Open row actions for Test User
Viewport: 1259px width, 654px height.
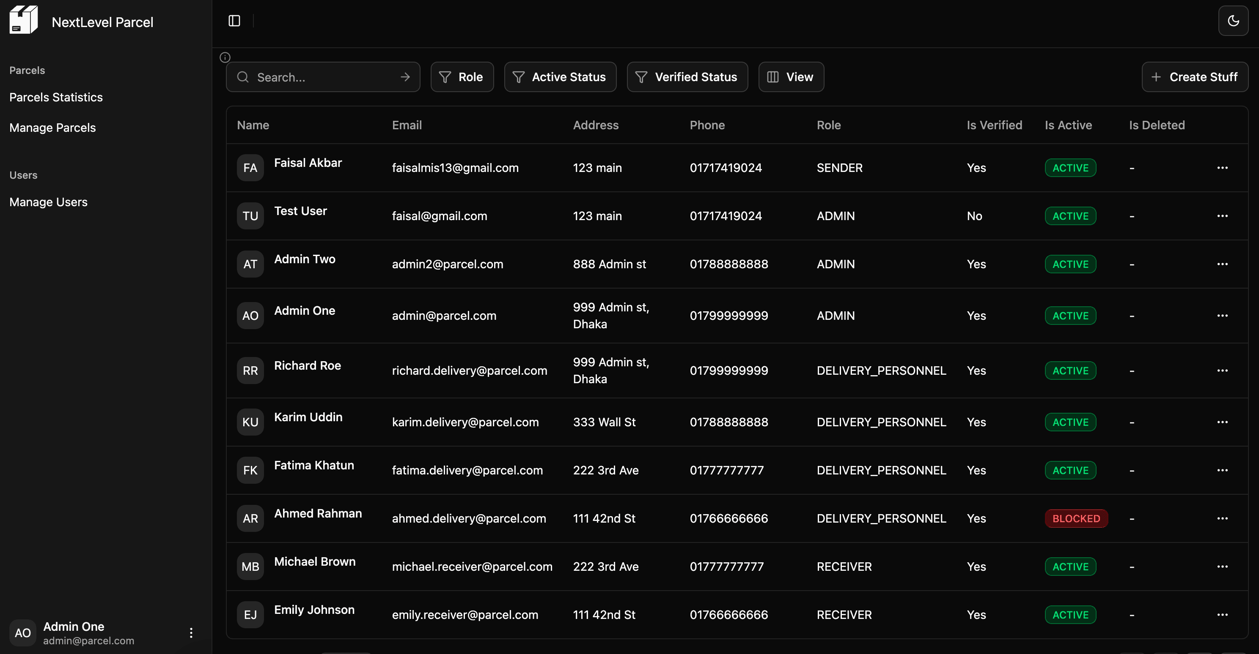(1222, 216)
